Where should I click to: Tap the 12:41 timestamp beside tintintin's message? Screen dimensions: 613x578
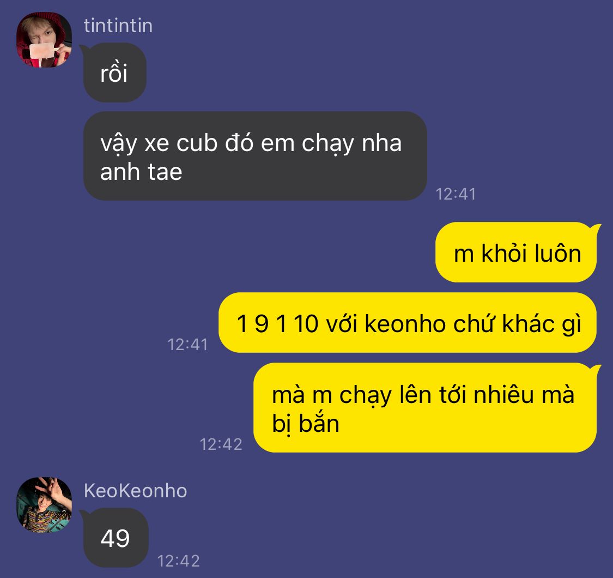coord(456,194)
